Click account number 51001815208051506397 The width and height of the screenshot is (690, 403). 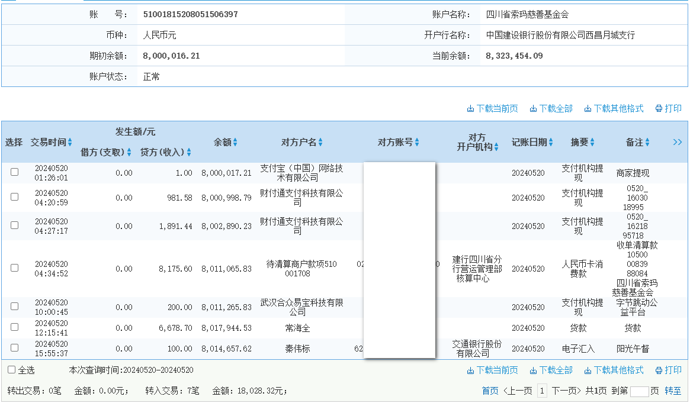pos(191,15)
